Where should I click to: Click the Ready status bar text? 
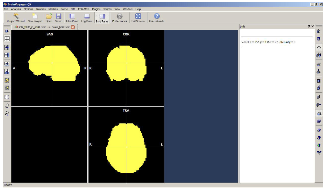[8, 185]
